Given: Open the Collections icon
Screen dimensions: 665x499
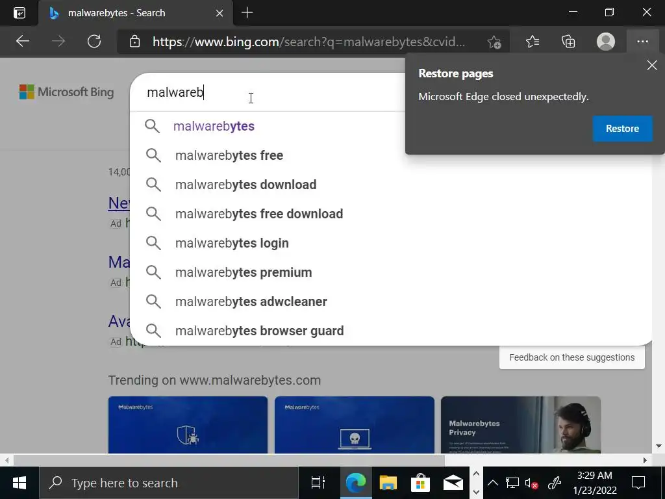Looking at the screenshot, I should coord(568,42).
